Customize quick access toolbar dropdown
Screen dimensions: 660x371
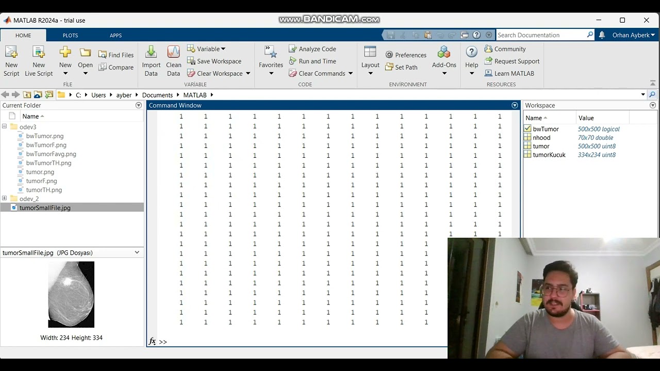489,35
